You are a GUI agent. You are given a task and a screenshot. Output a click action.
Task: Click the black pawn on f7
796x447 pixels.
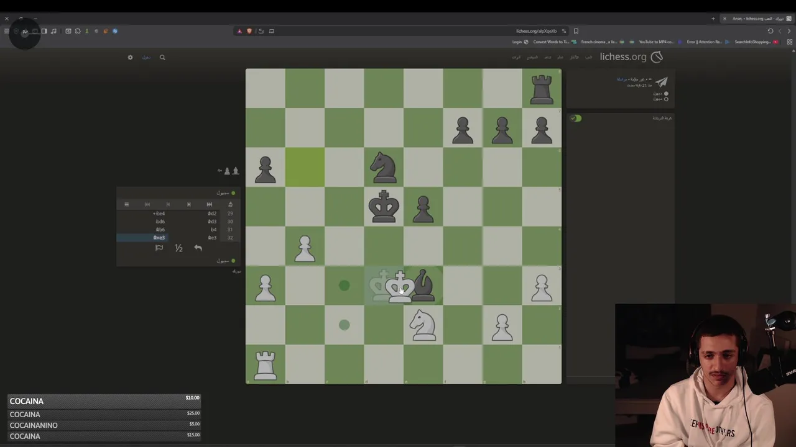click(x=463, y=129)
